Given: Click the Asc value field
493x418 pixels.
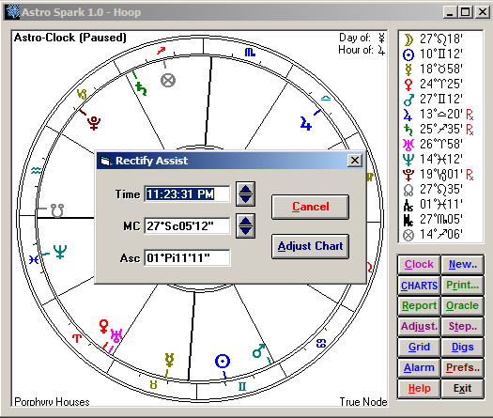Looking at the screenshot, I should point(187,258).
